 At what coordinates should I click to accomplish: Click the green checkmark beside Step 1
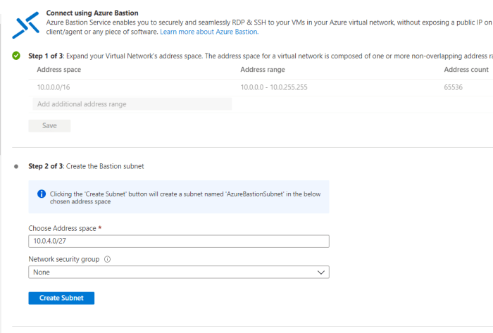[16, 56]
